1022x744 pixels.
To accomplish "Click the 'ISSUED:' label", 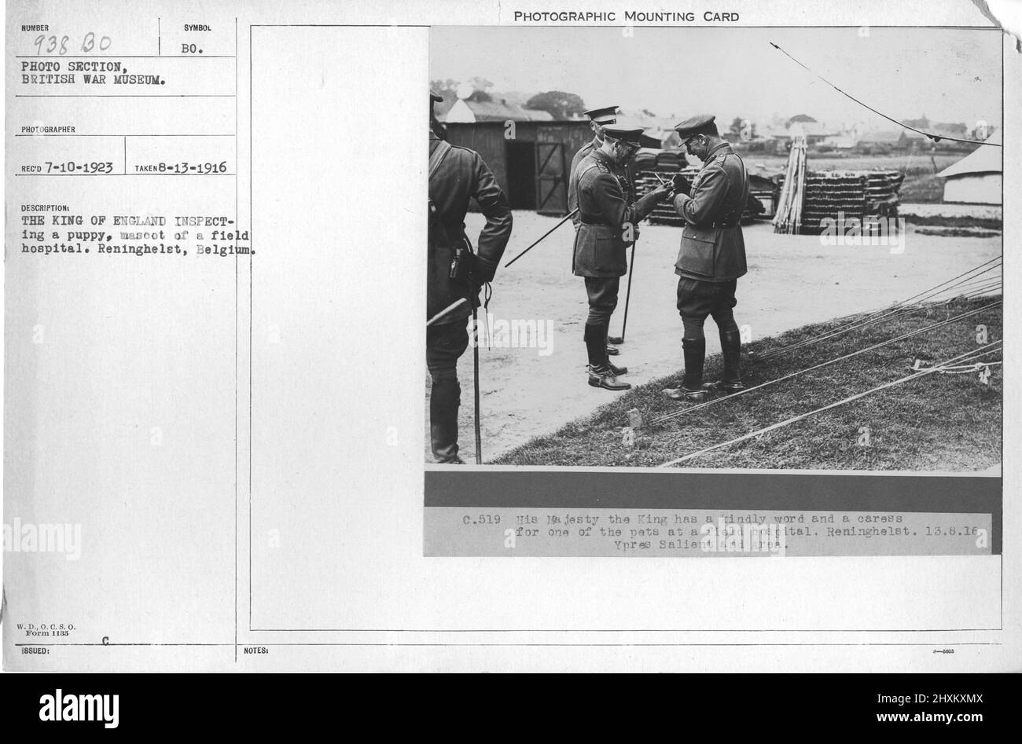I will 36,652.
